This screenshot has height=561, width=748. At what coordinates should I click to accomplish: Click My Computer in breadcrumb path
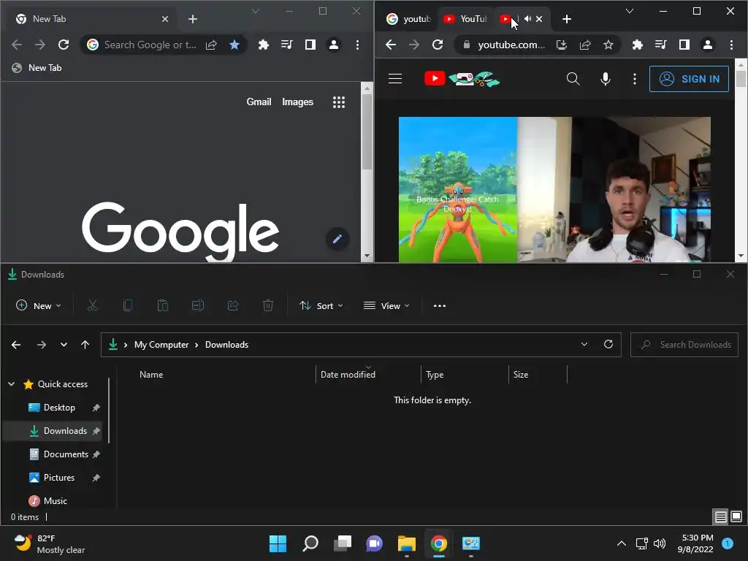click(x=161, y=345)
